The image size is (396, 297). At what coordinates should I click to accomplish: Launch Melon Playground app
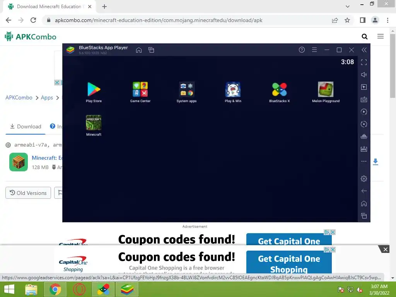click(x=326, y=89)
